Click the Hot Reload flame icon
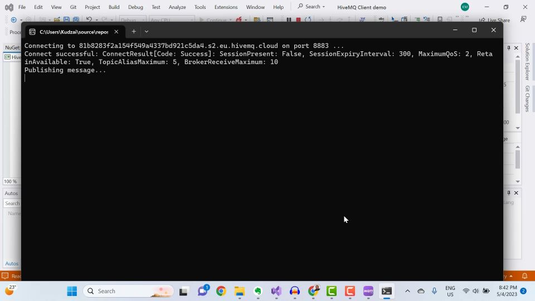Screen dimensions: 535x301 [239, 20]
